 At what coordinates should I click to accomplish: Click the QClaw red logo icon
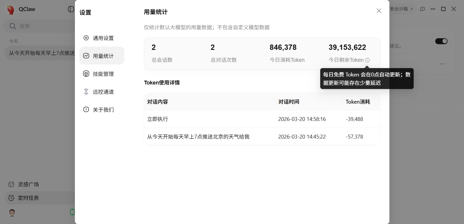[11, 9]
